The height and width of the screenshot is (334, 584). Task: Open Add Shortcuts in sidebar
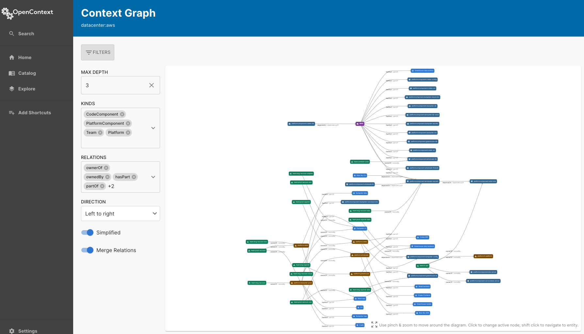click(37, 113)
